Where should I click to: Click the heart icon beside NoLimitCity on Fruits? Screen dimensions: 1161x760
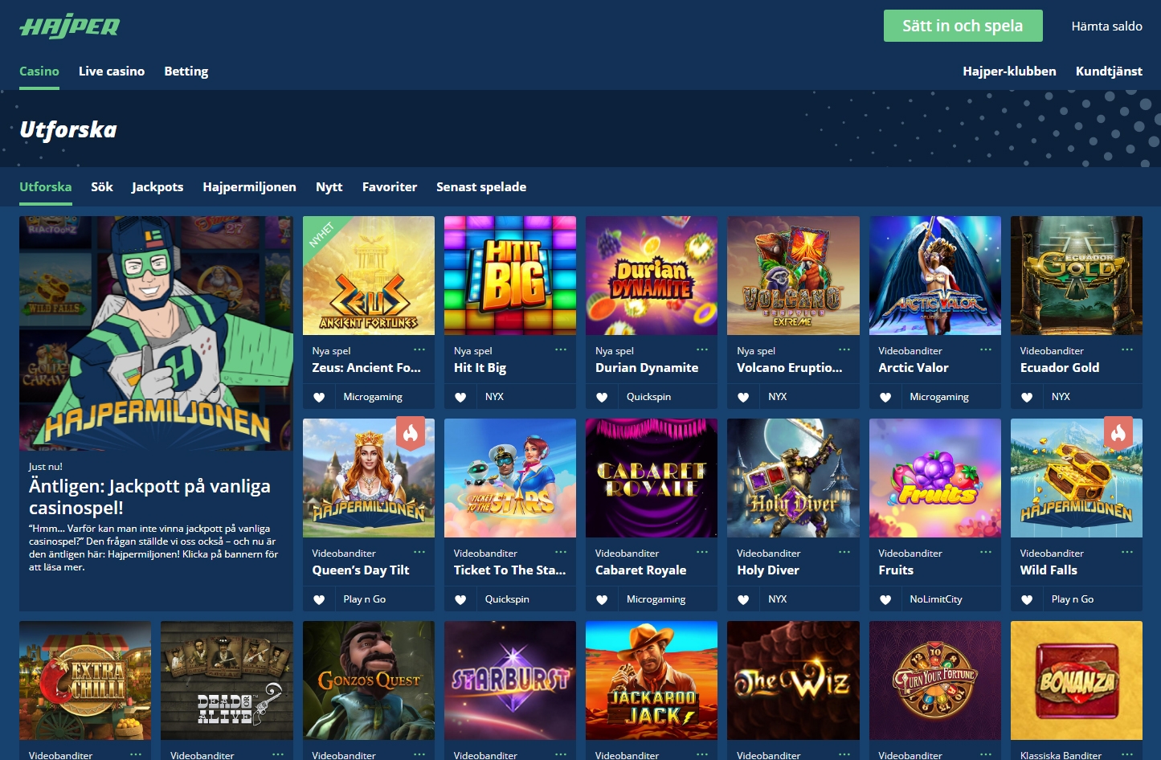(885, 599)
